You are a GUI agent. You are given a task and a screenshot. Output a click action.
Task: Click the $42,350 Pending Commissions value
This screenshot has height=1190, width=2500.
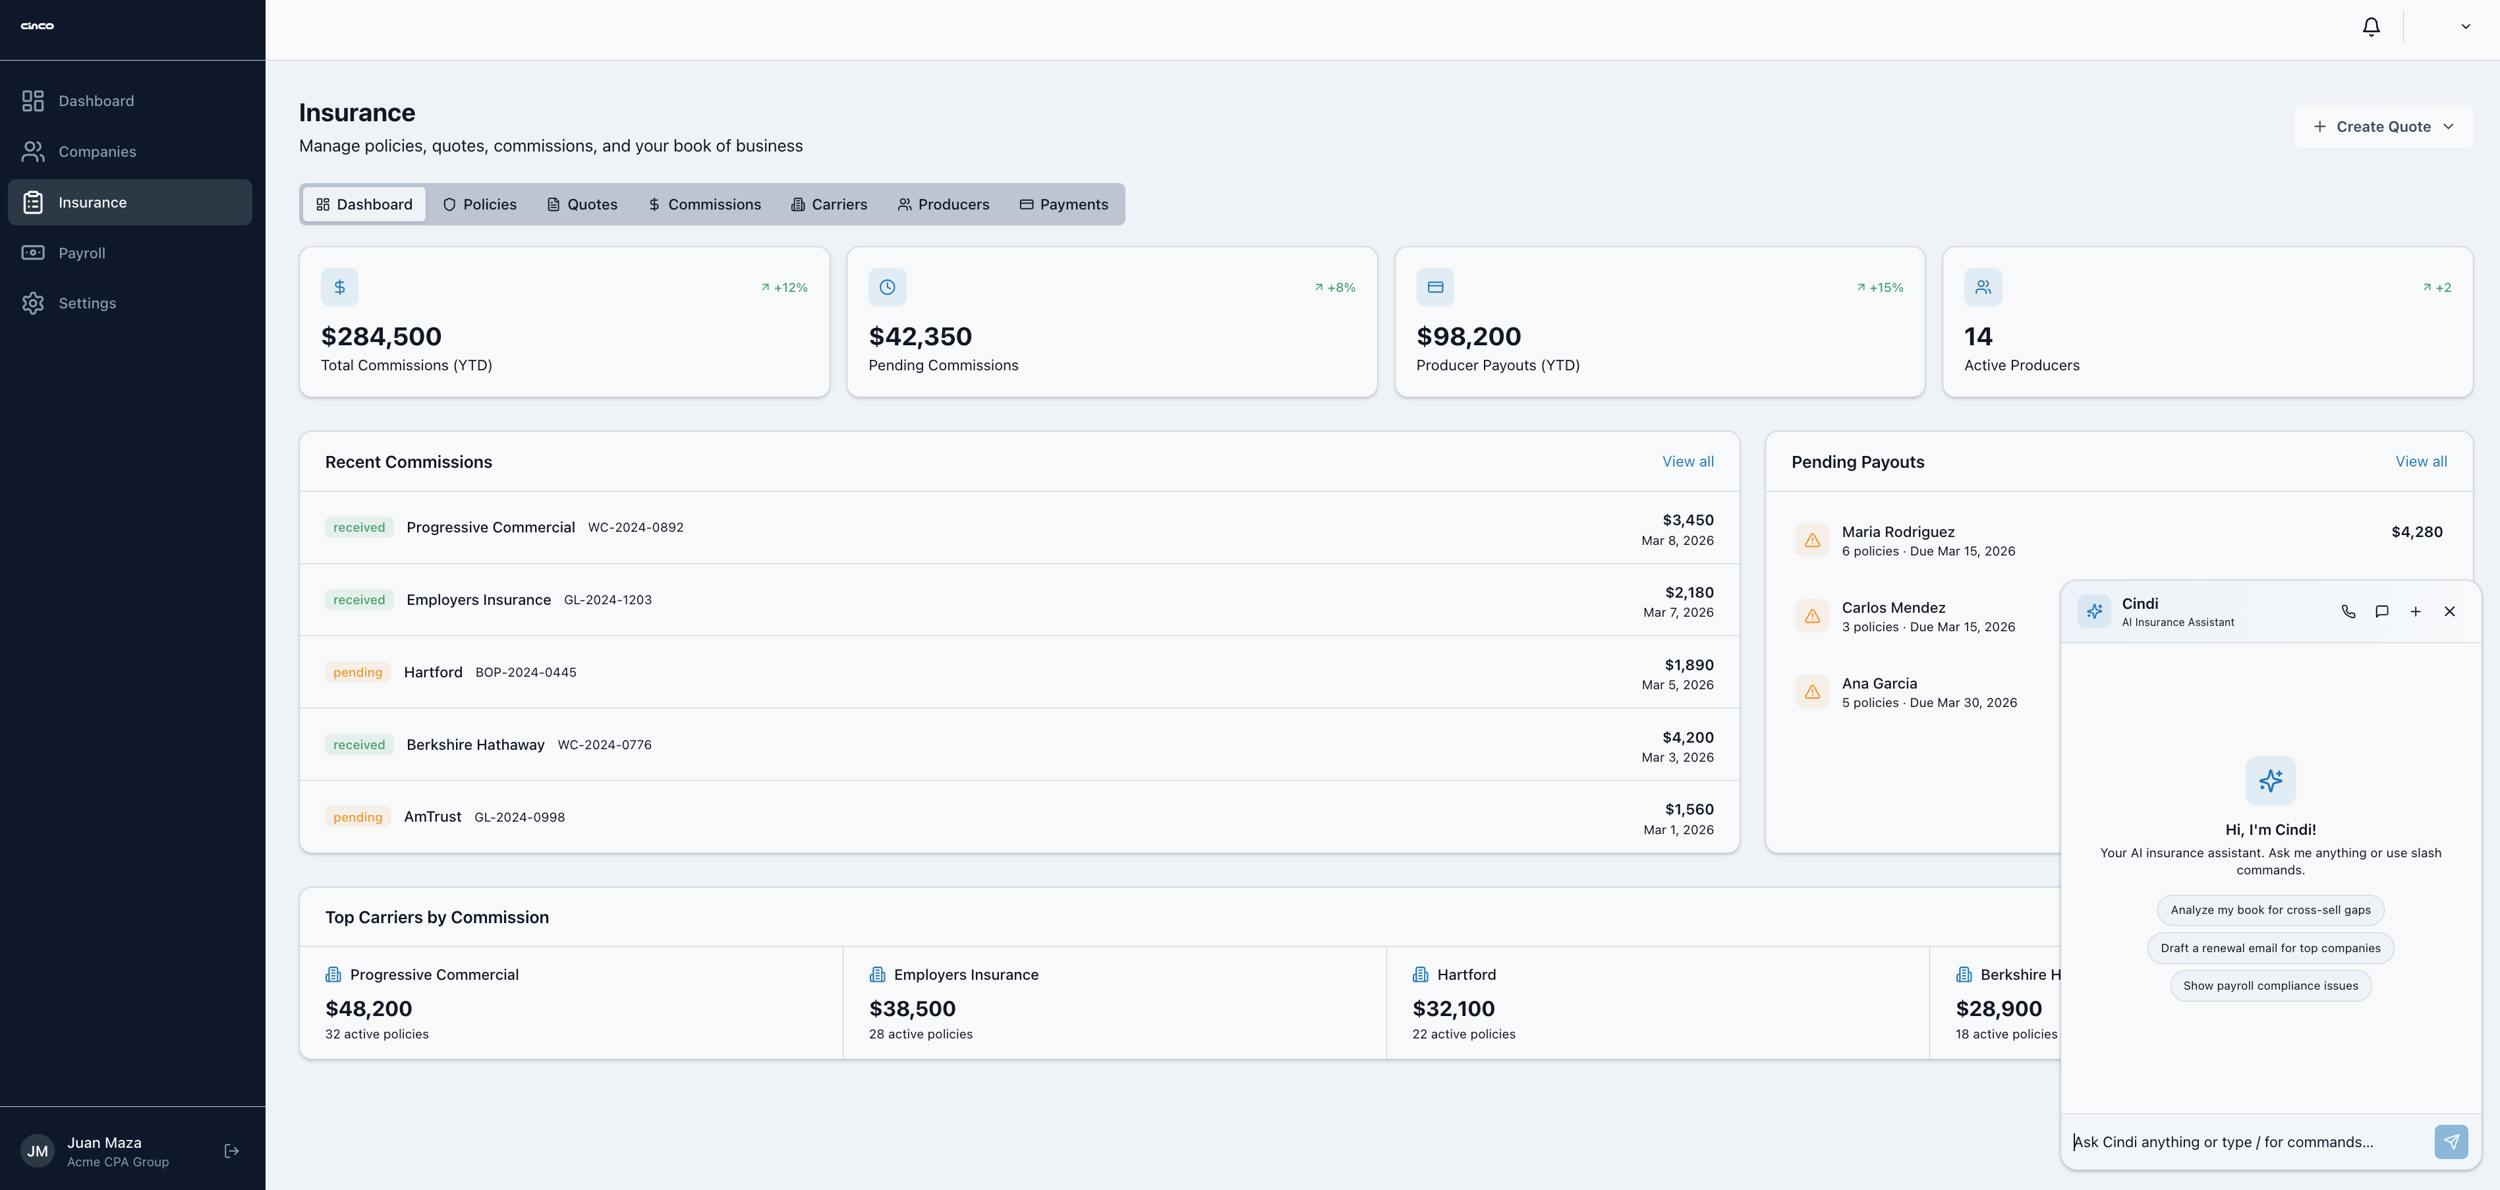(920, 337)
